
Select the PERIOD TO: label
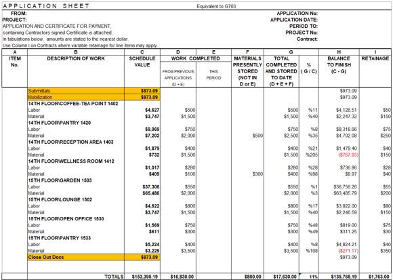(304, 26)
